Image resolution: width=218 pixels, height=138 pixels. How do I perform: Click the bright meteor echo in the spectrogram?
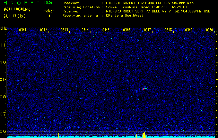144,88
